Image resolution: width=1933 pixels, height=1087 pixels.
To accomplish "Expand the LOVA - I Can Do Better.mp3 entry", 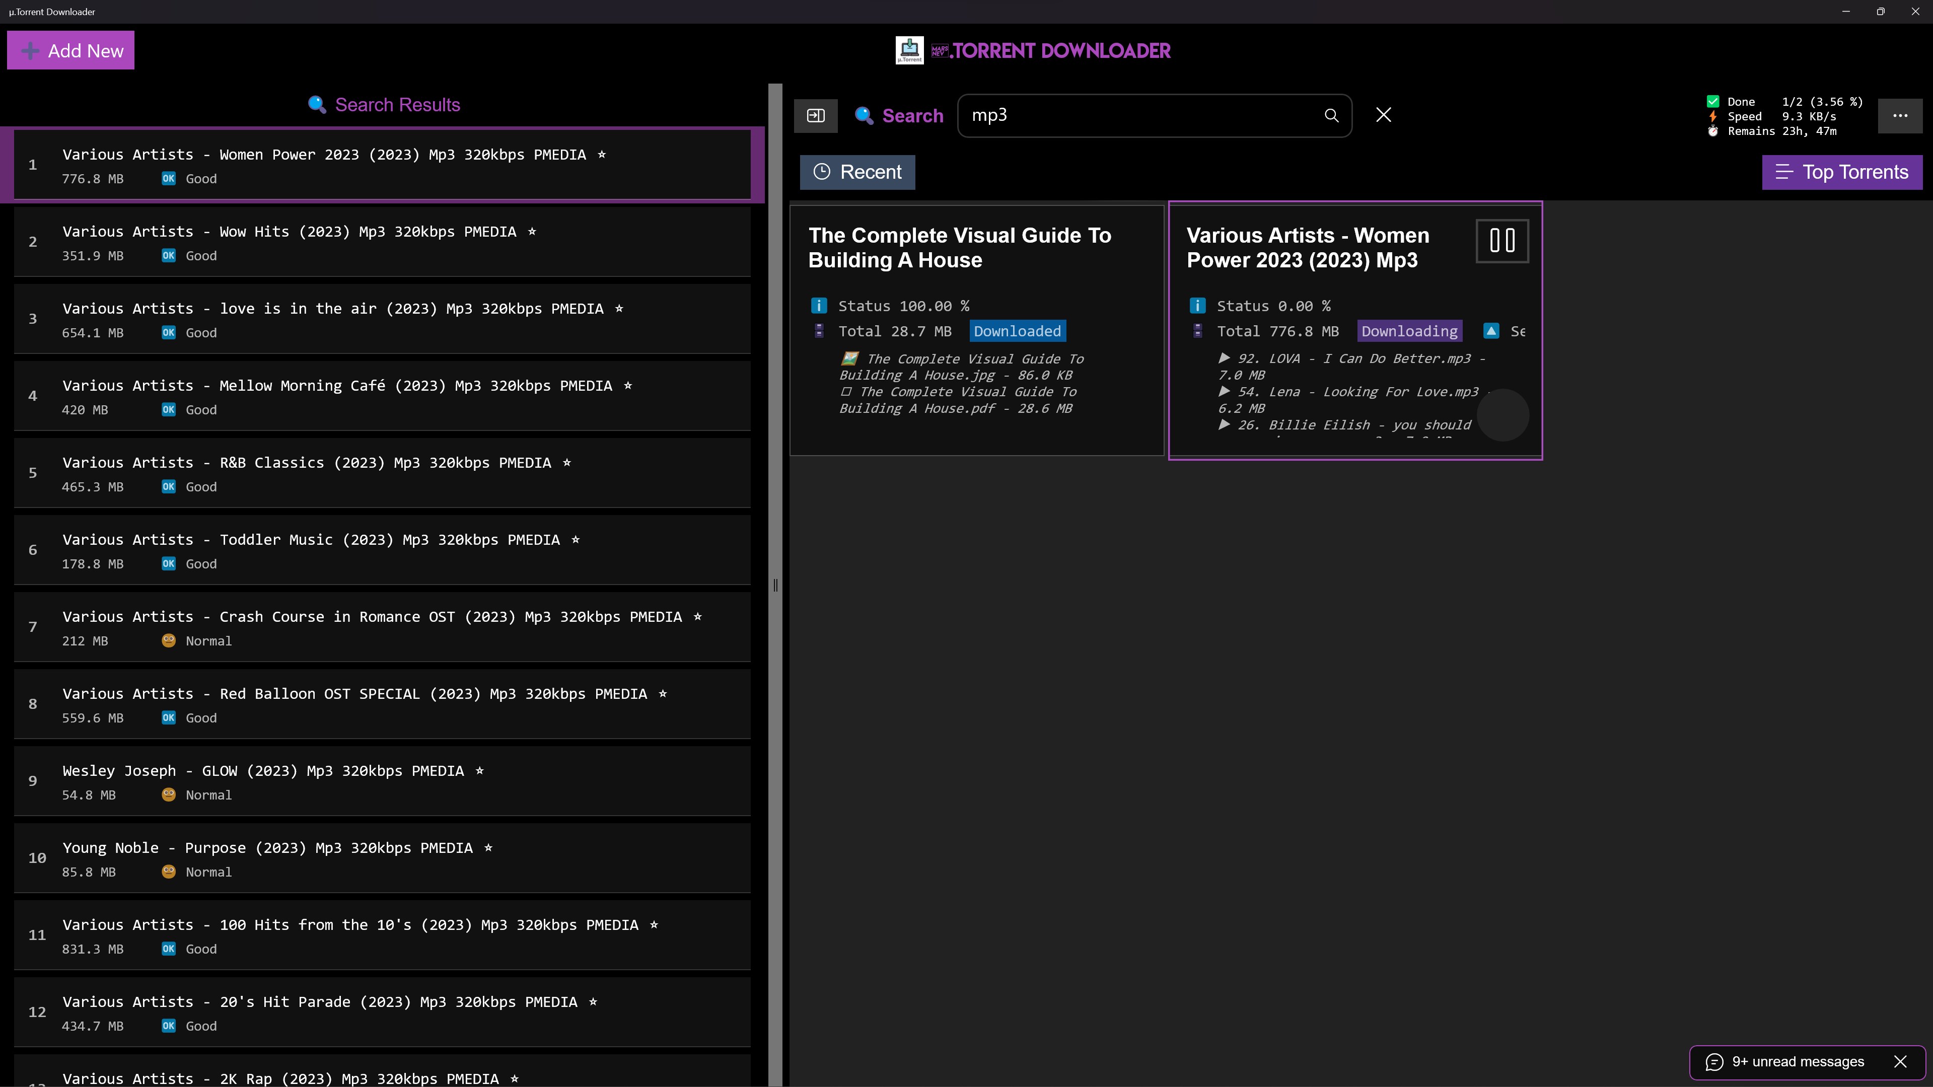I will (1224, 358).
